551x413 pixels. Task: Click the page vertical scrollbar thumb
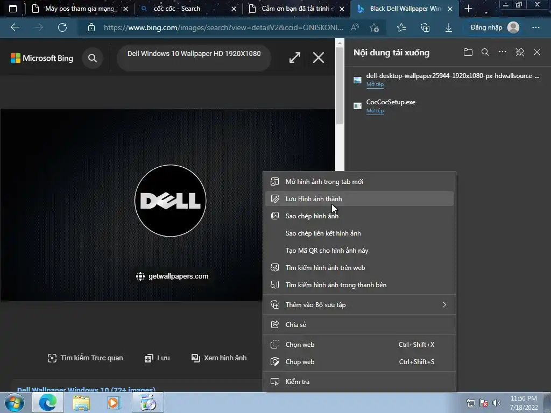(340, 86)
